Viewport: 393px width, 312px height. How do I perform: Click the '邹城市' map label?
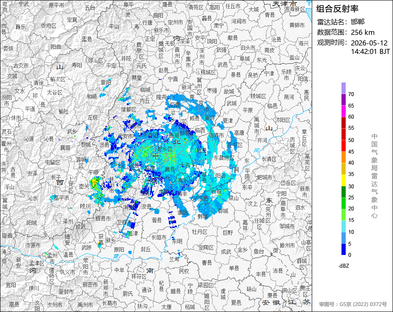(x=287, y=227)
